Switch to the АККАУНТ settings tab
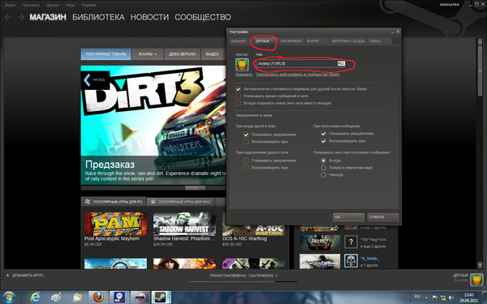 (239, 41)
